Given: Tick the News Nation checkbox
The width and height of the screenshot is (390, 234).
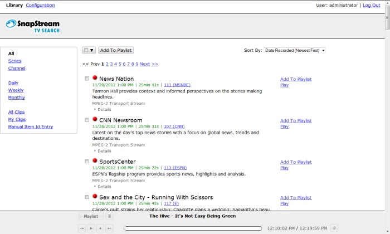Looking at the screenshot, I should 86,79.
